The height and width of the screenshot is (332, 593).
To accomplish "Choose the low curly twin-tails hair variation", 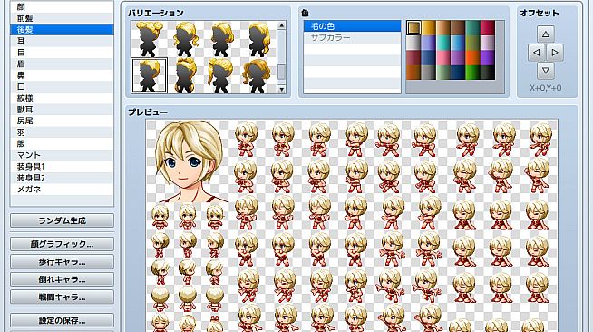I will [185, 39].
